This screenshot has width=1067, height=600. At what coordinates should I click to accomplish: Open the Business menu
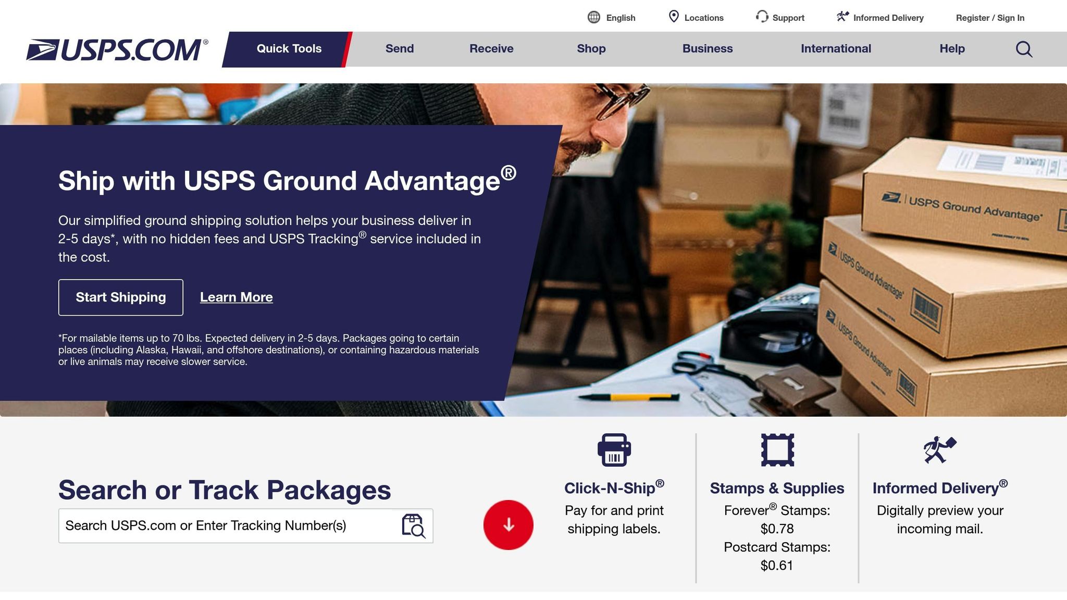click(707, 48)
